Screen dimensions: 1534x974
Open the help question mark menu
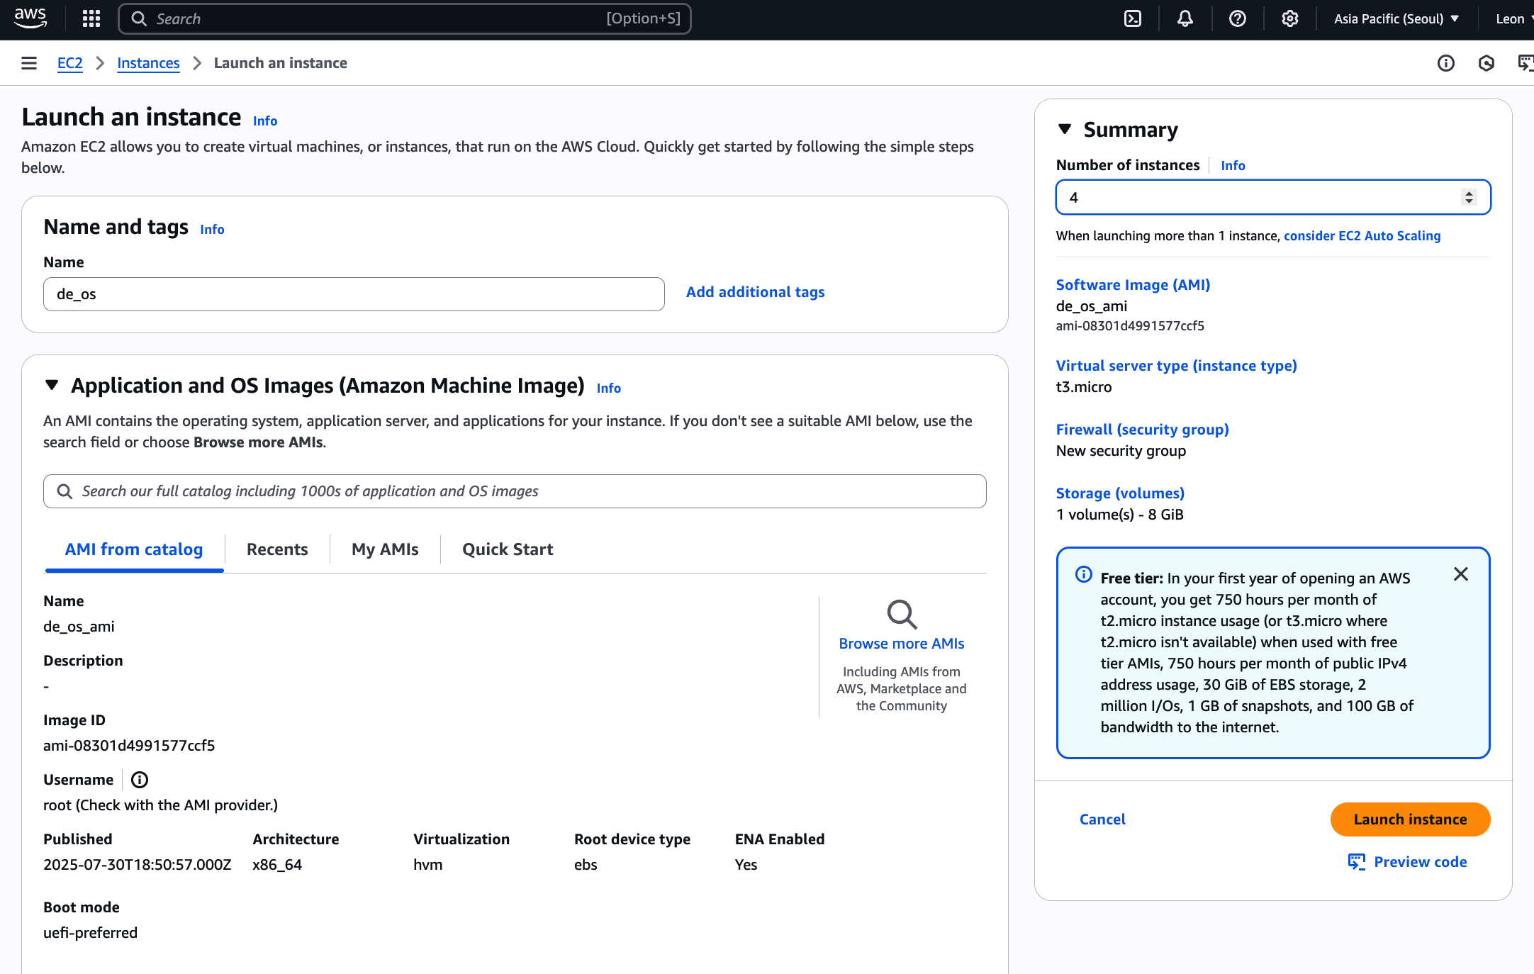(1238, 19)
